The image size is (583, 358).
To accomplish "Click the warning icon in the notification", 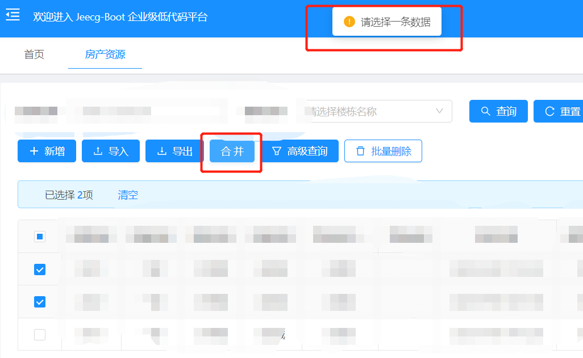I will click(349, 22).
